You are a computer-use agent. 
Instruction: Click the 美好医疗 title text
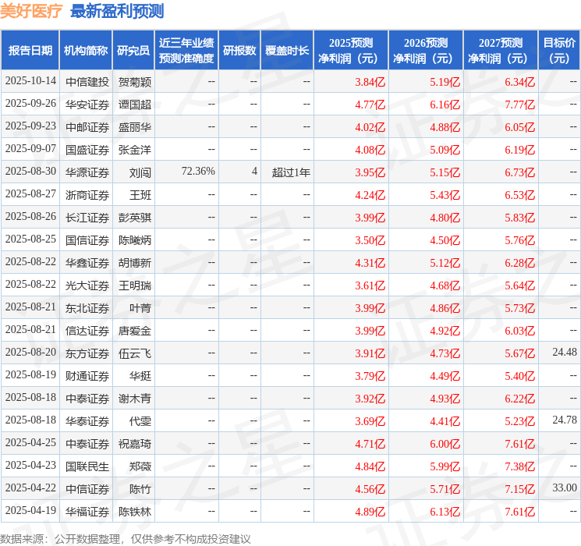(x=31, y=11)
